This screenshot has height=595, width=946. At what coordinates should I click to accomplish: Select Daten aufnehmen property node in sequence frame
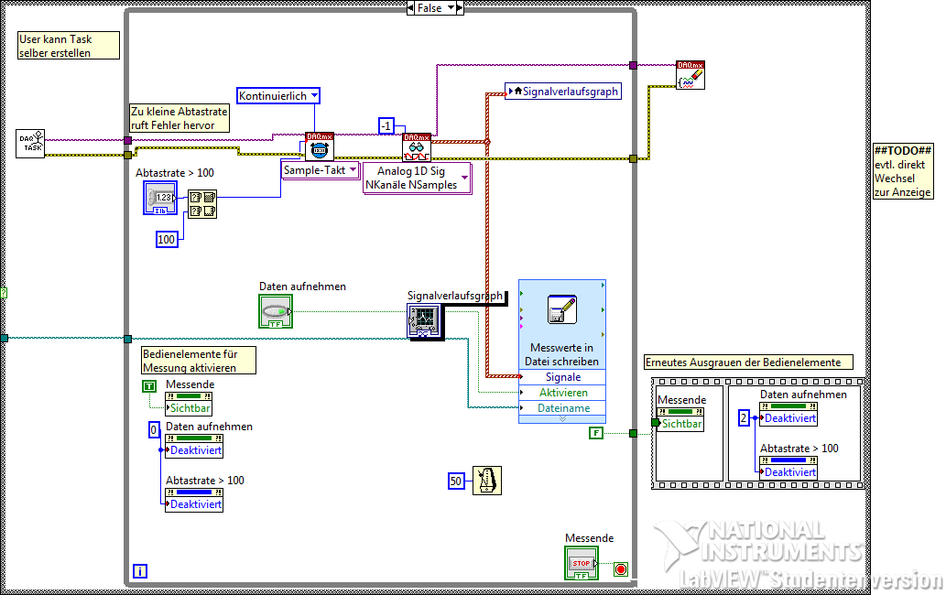[788, 414]
